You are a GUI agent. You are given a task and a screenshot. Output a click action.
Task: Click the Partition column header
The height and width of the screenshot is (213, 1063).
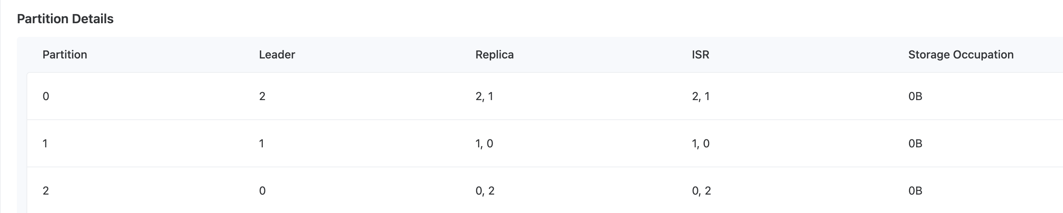point(65,55)
